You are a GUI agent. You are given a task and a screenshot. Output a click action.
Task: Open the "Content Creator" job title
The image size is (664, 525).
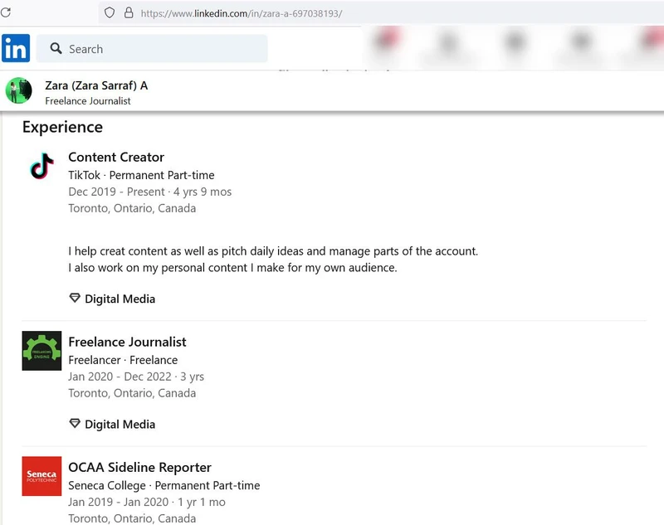(x=115, y=157)
